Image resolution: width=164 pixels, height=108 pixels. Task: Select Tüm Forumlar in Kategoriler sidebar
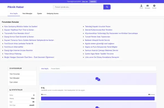tap(15, 74)
